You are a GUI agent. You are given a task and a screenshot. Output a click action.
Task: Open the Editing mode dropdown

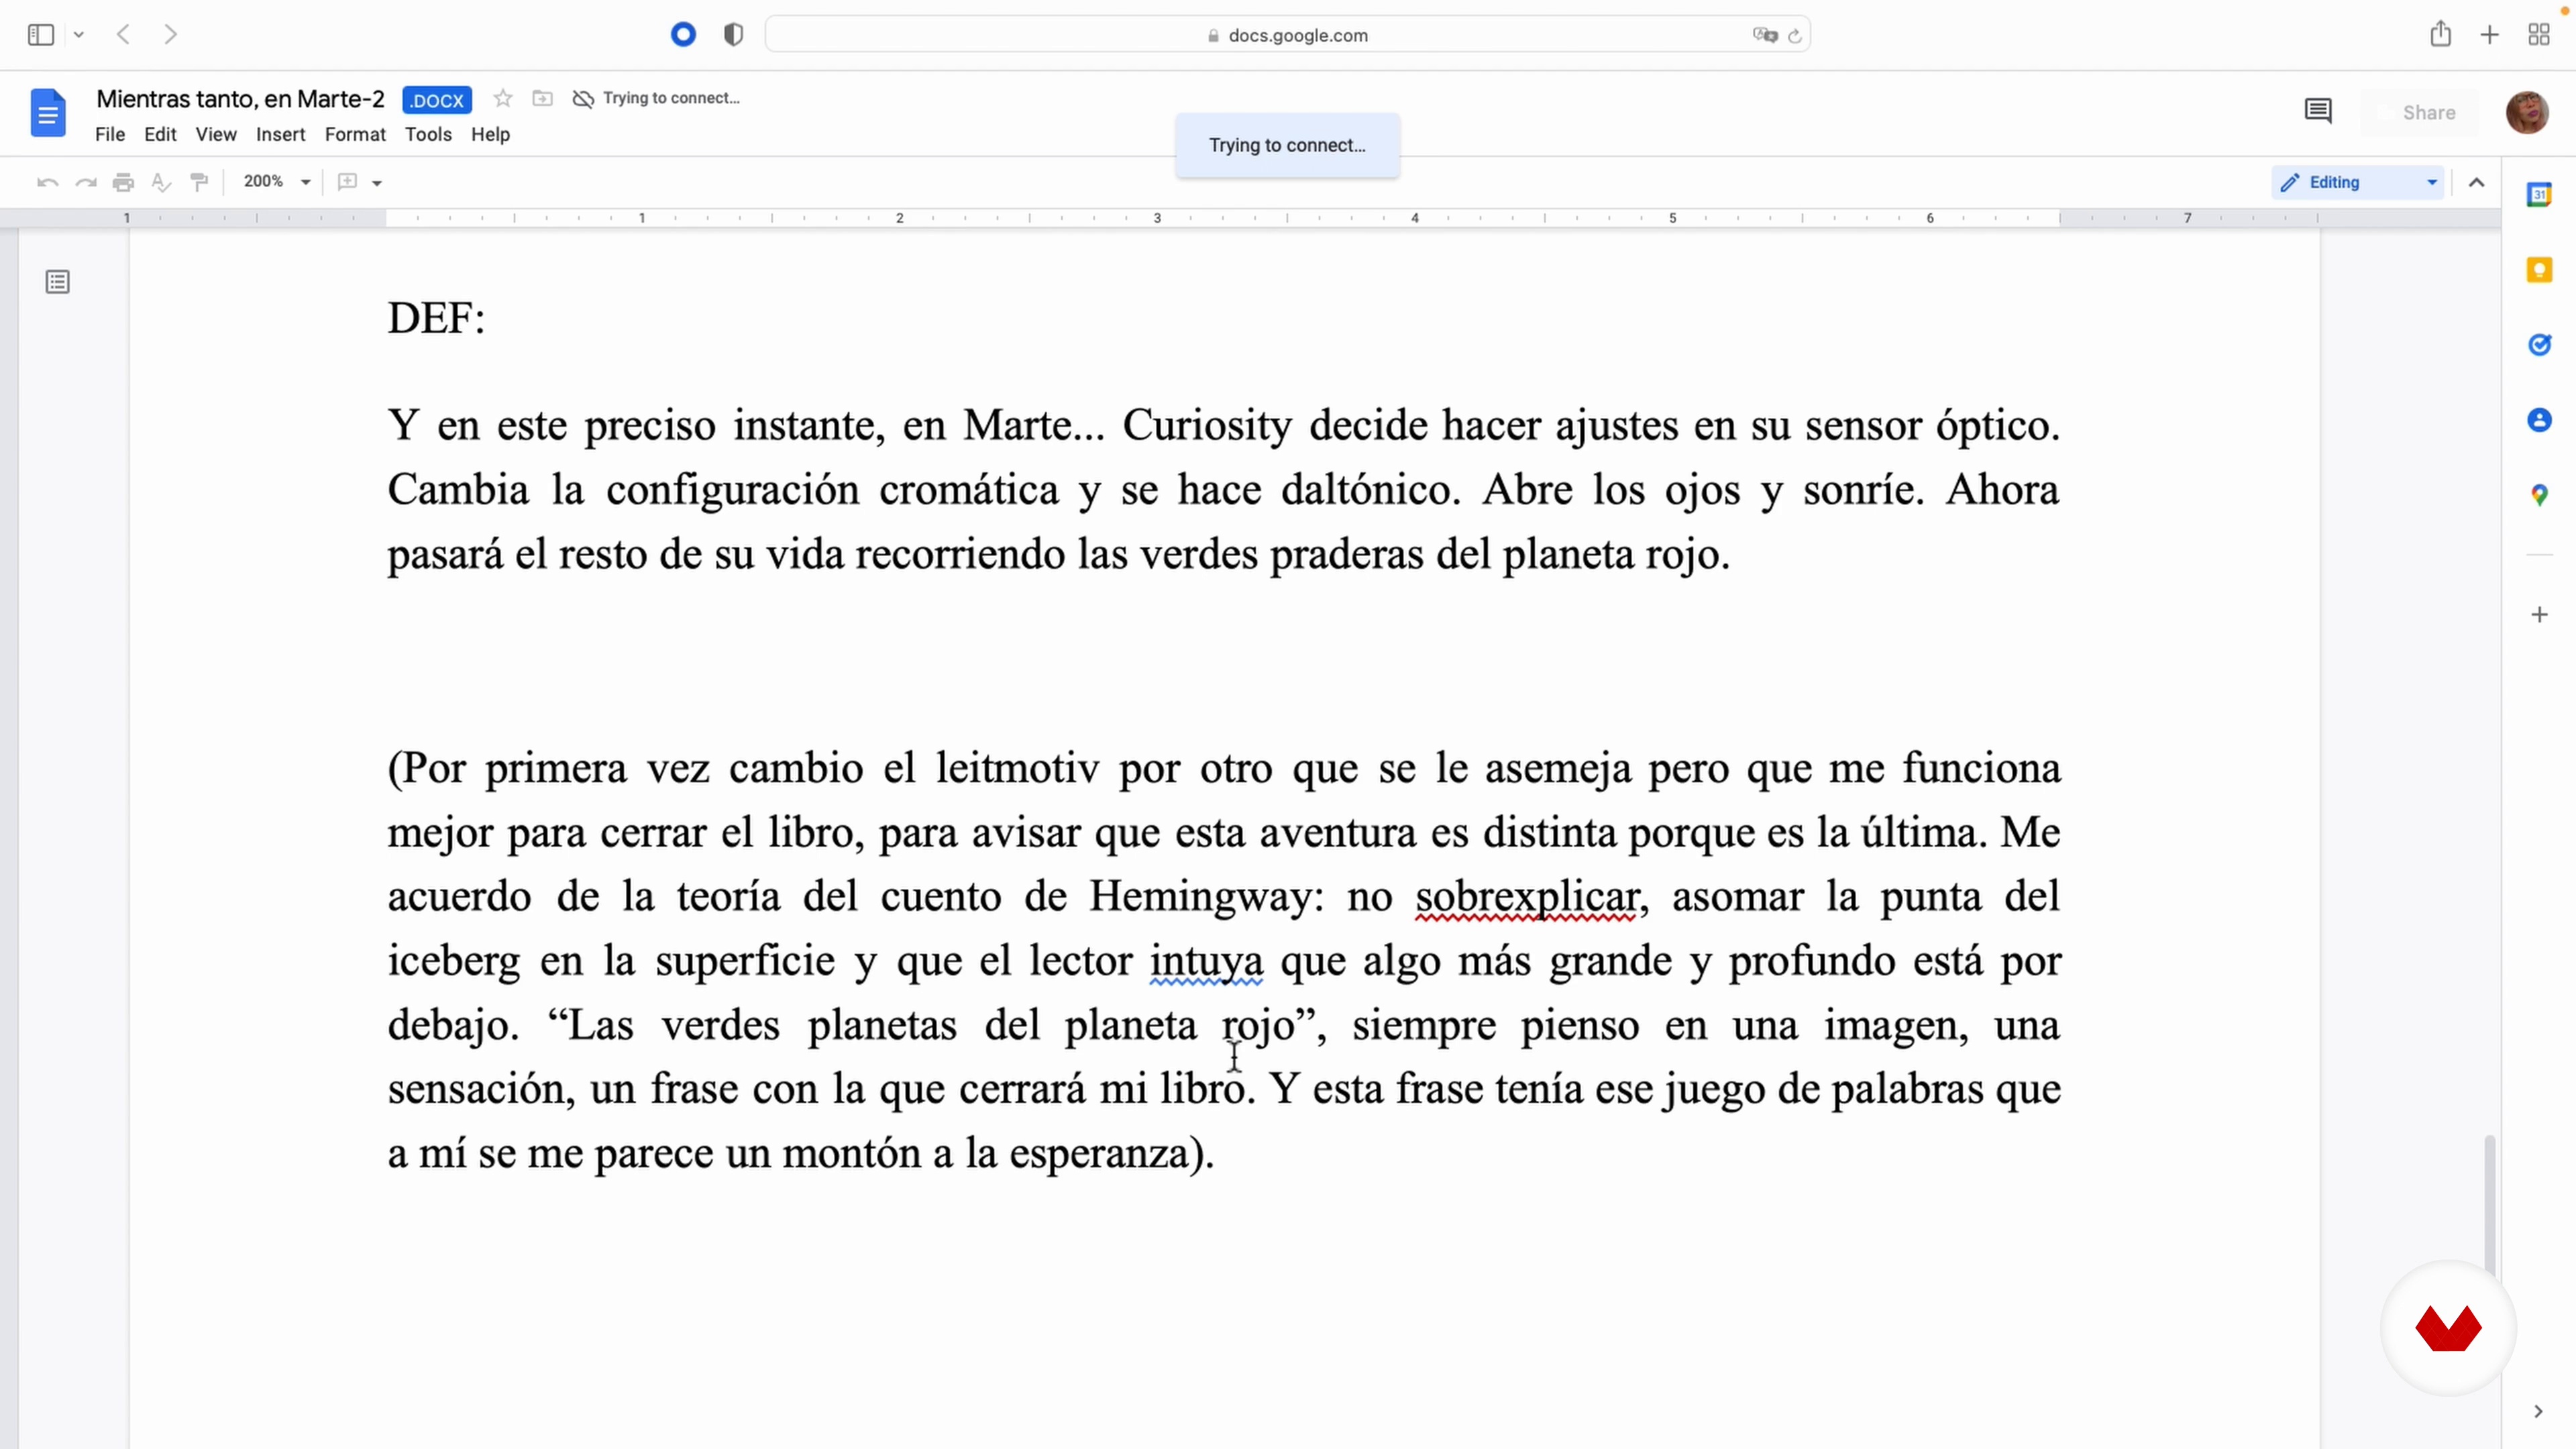pos(2358,182)
